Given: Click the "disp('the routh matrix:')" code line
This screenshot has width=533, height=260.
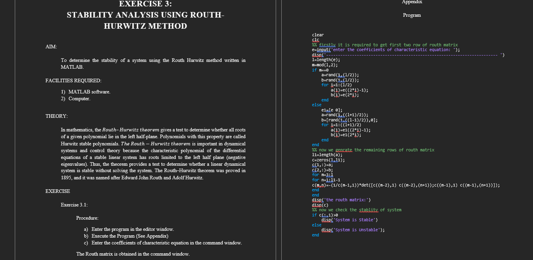Looking at the screenshot, I should coord(341,200).
